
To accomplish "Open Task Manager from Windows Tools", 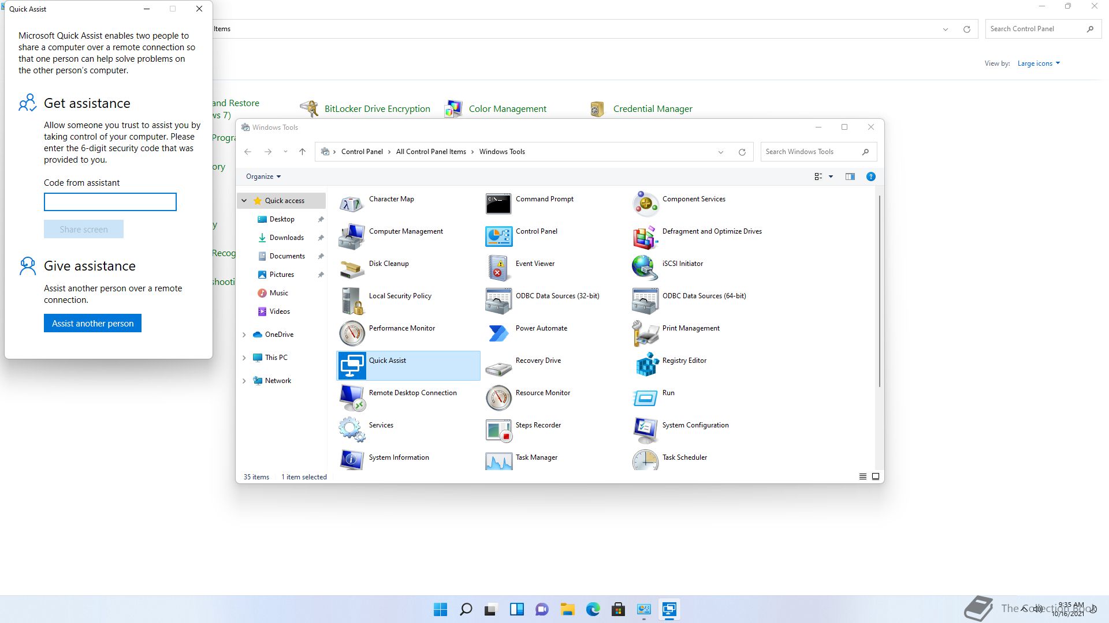I will click(498, 460).
